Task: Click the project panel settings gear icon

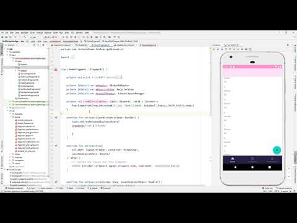Action: 43,45
